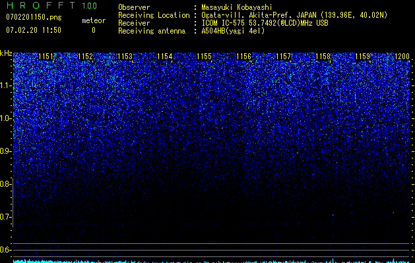Click the 0.8 kHz frequency label

tap(5, 184)
